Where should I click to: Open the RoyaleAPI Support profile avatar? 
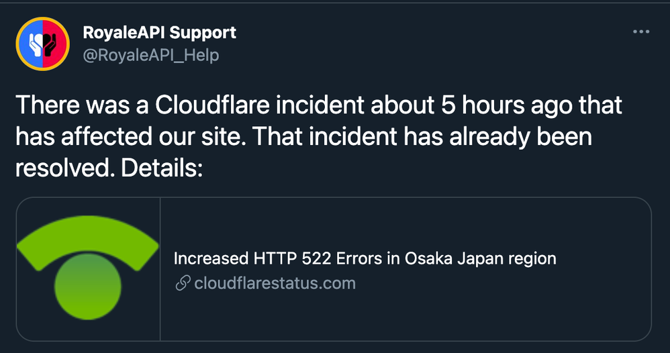click(x=43, y=44)
